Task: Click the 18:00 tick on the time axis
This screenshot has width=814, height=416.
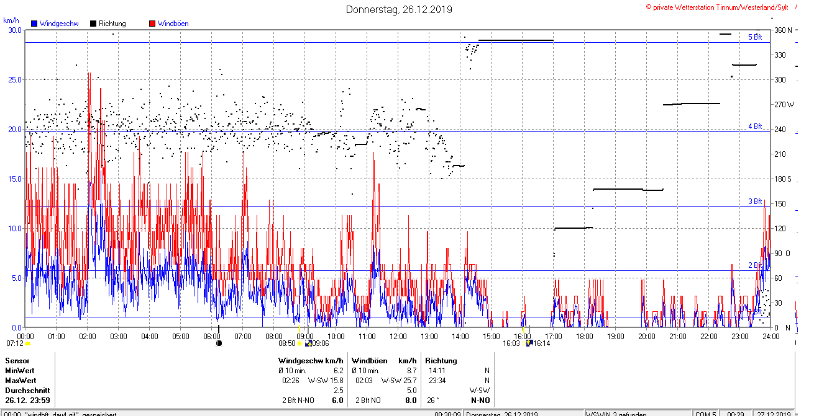Action: [x=584, y=336]
